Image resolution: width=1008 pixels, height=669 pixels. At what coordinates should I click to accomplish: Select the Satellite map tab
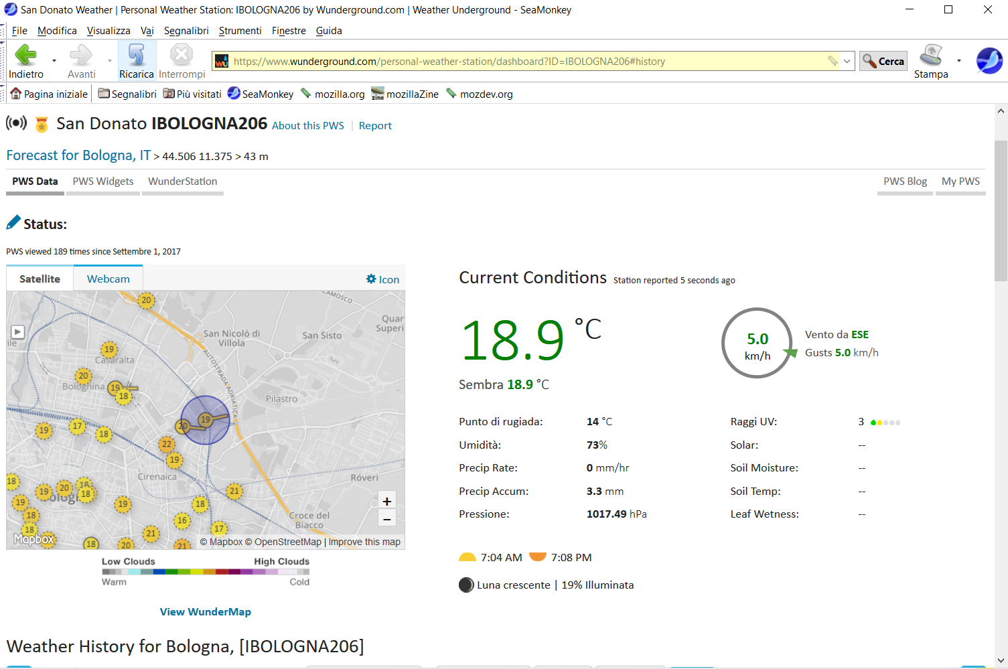pyautogui.click(x=40, y=279)
